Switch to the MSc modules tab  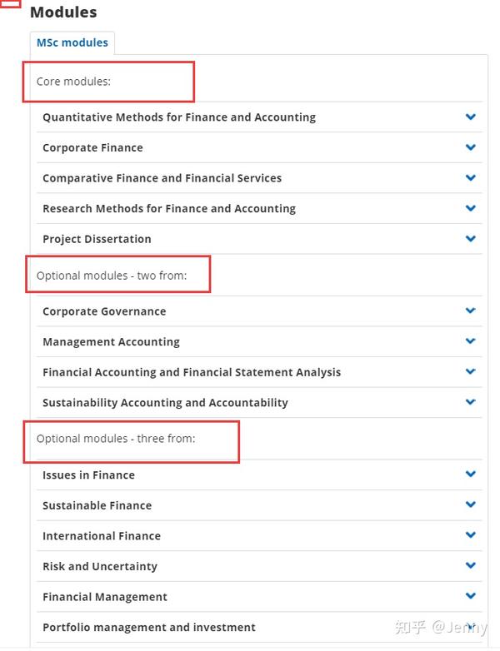click(72, 42)
